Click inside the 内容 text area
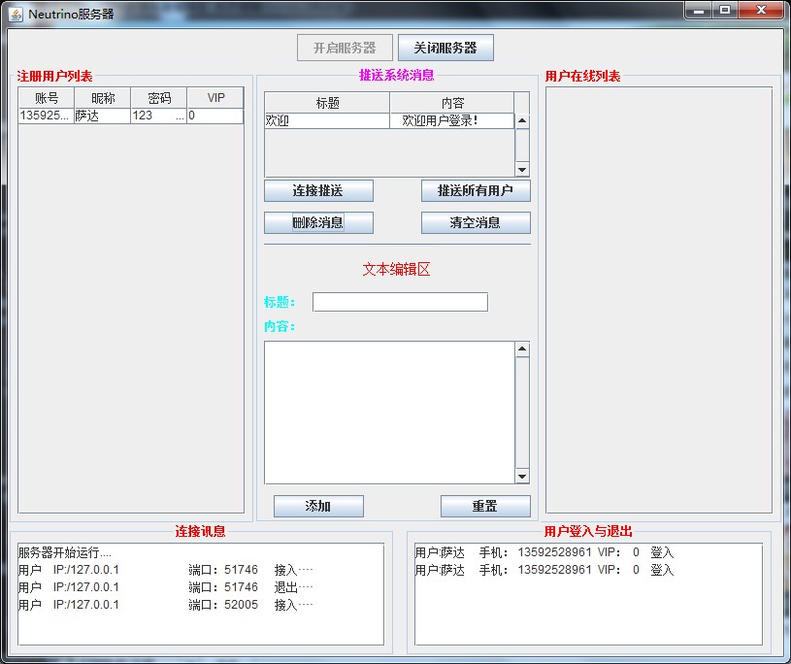 pyautogui.click(x=389, y=413)
